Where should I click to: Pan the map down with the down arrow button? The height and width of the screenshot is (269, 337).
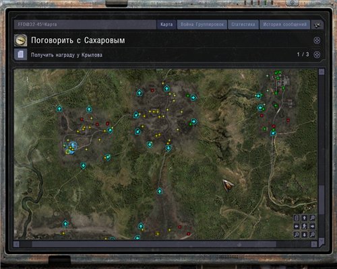pyautogui.click(x=304, y=235)
